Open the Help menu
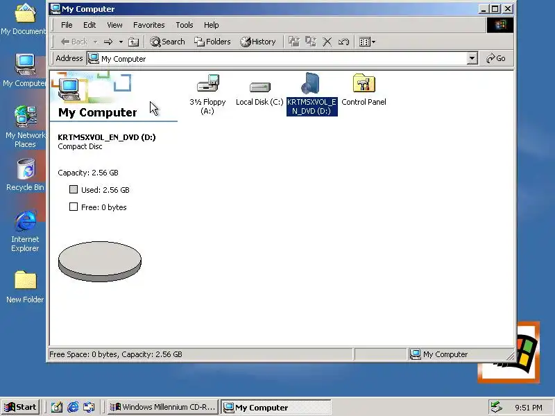This screenshot has height=416, width=555. click(x=212, y=25)
